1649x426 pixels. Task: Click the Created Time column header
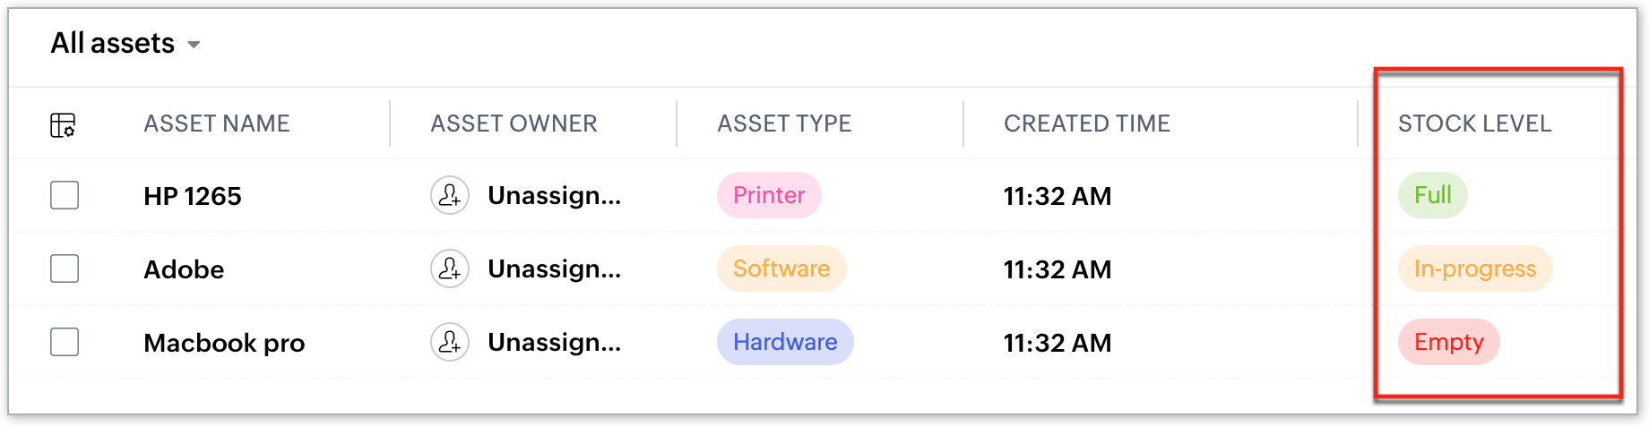click(x=1087, y=124)
